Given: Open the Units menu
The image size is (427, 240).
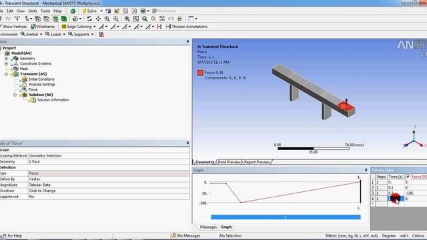Looking at the screenshot, I should pyautogui.click(x=33, y=11).
